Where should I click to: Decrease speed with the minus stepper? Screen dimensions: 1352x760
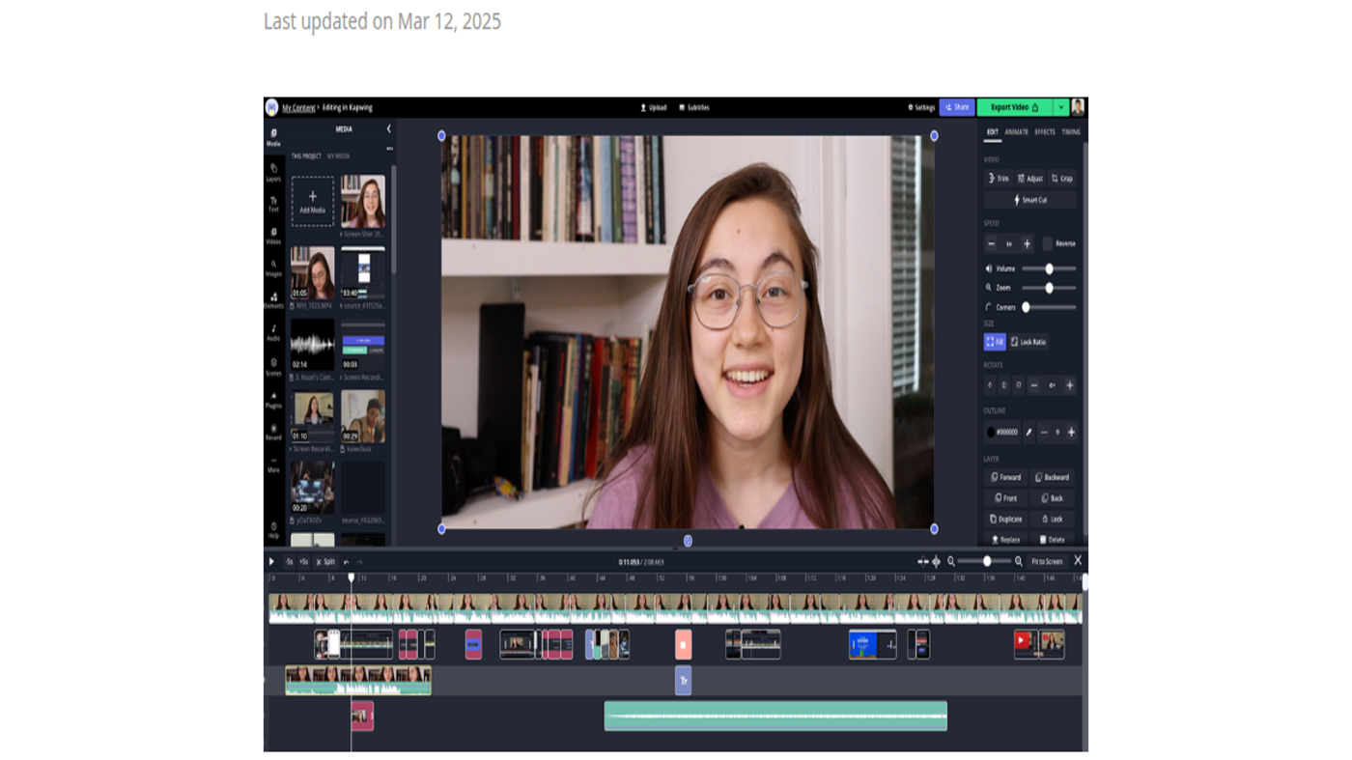[x=991, y=243]
